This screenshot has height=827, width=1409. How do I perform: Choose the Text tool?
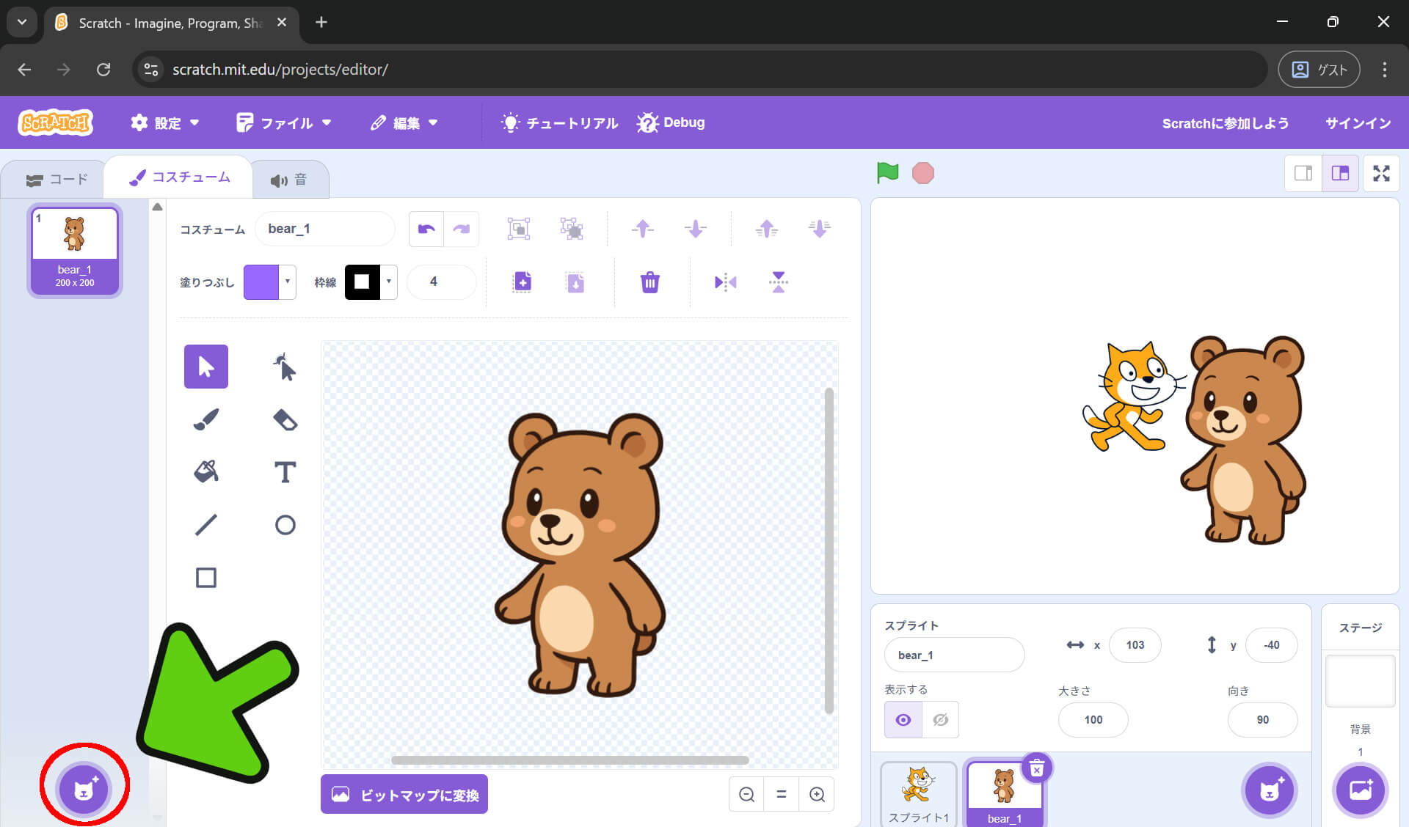285,471
